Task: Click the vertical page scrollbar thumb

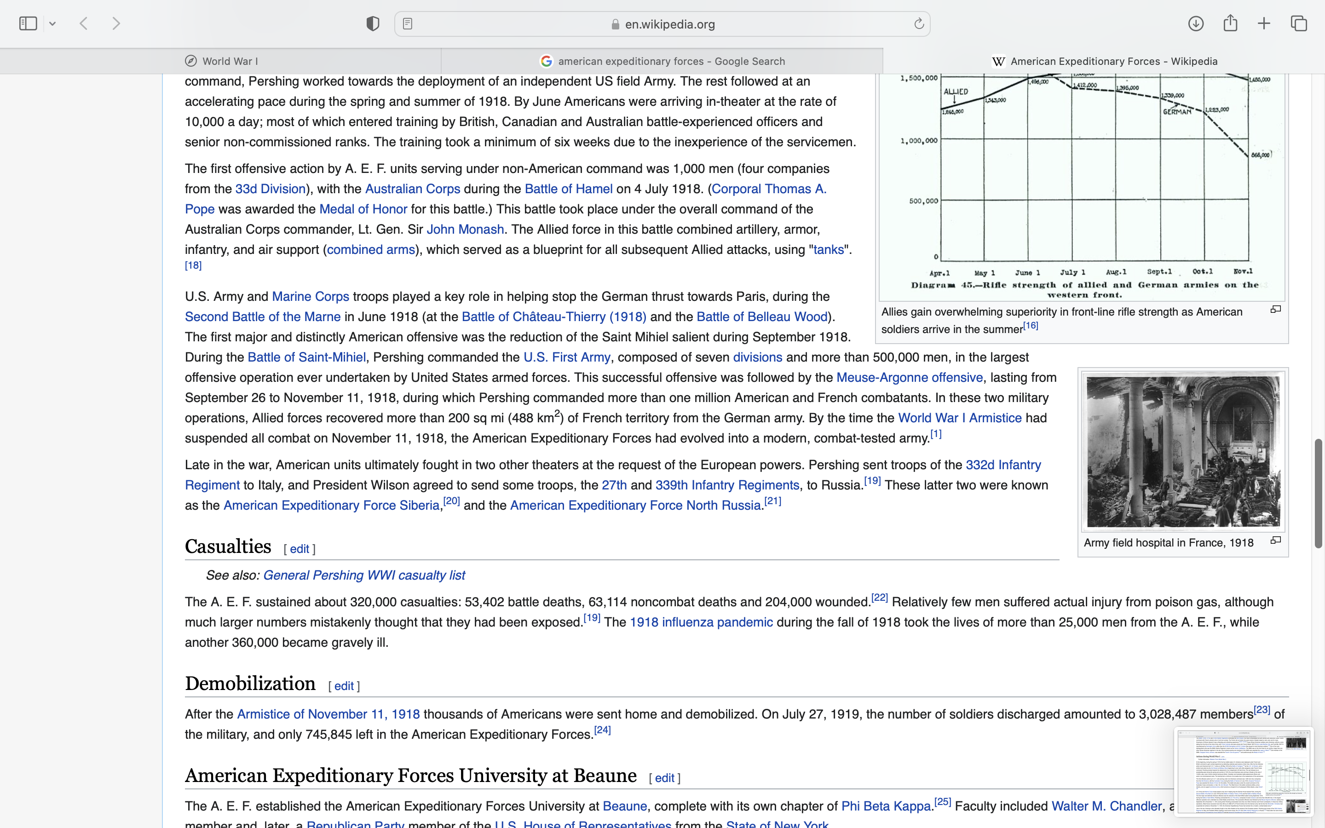Action: tap(1318, 493)
